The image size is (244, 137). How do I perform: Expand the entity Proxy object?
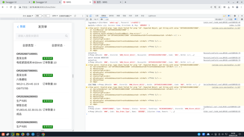pos(89,109)
